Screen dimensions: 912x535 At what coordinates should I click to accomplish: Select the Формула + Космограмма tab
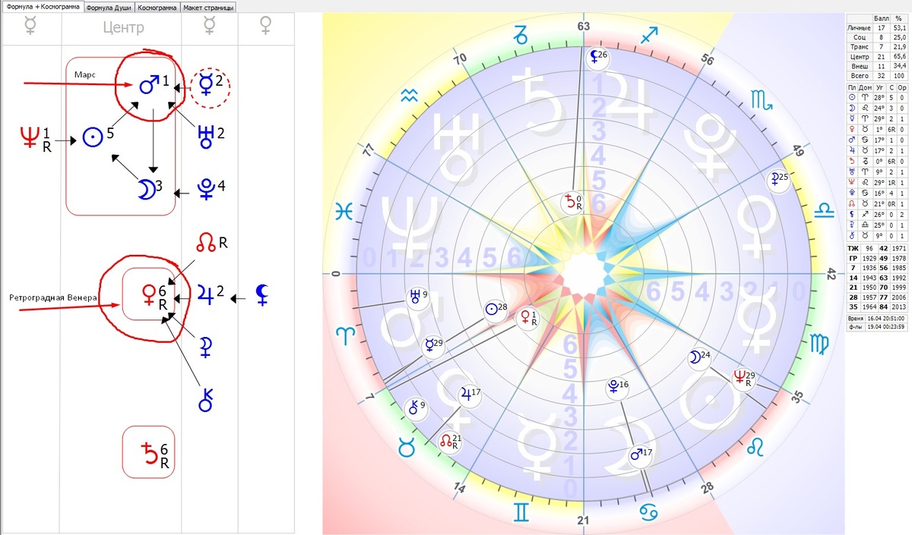pos(43,7)
